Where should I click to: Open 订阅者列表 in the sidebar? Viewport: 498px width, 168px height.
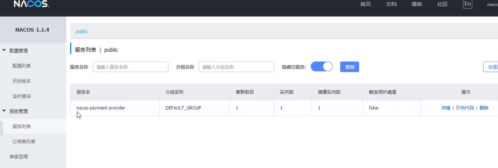24,142
